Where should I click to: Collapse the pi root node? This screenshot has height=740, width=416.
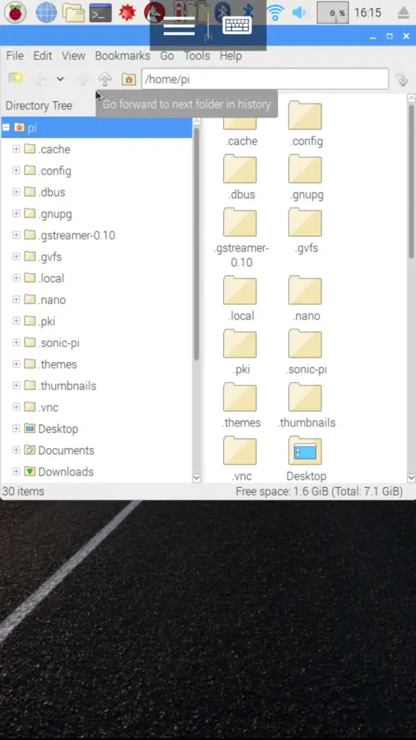click(6, 127)
